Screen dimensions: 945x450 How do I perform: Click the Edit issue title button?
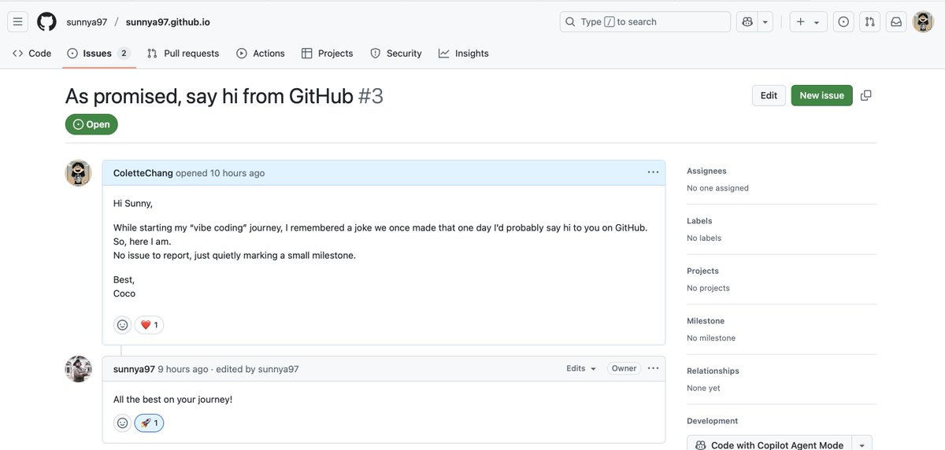coord(769,95)
